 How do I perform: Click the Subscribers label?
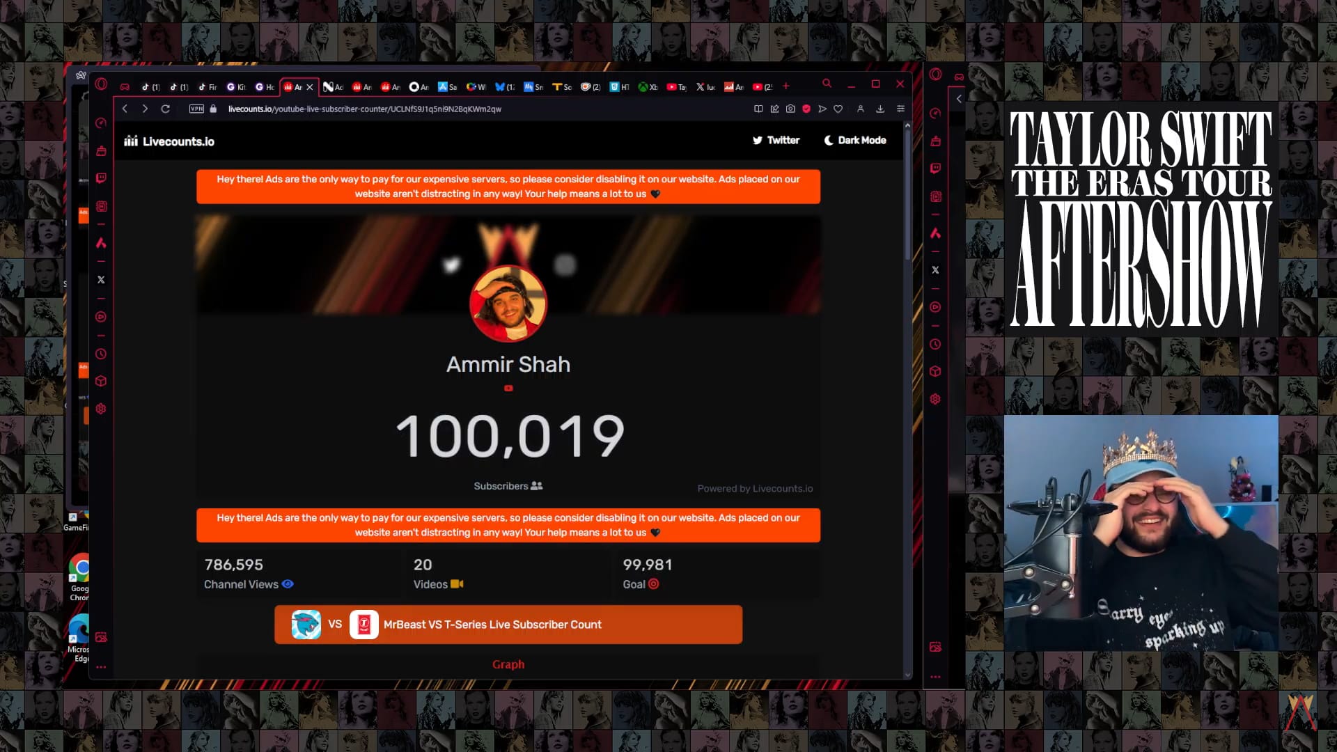click(501, 486)
